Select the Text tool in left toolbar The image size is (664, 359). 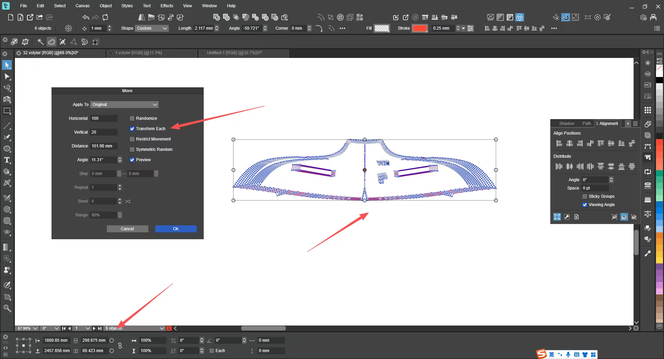[7, 160]
